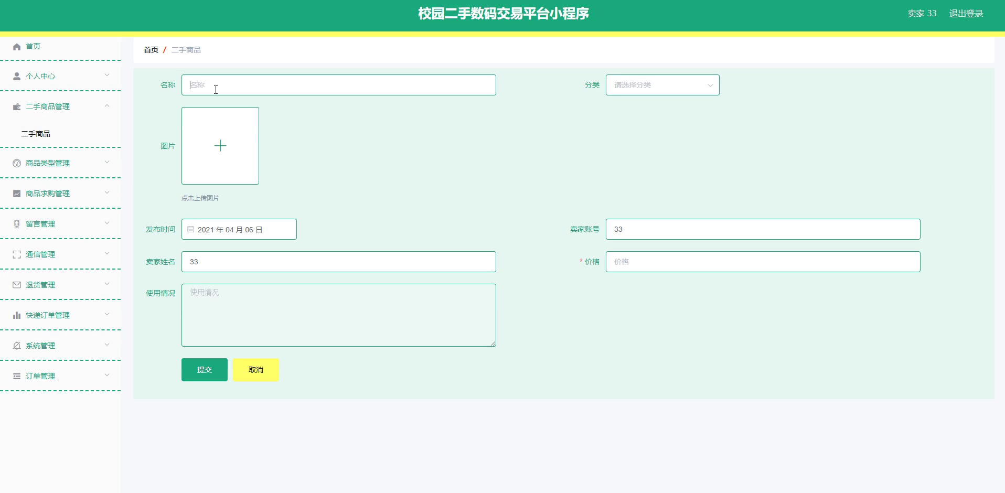This screenshot has width=1005, height=493.
Task: Click the home icon beside 首页
Action: point(17,47)
